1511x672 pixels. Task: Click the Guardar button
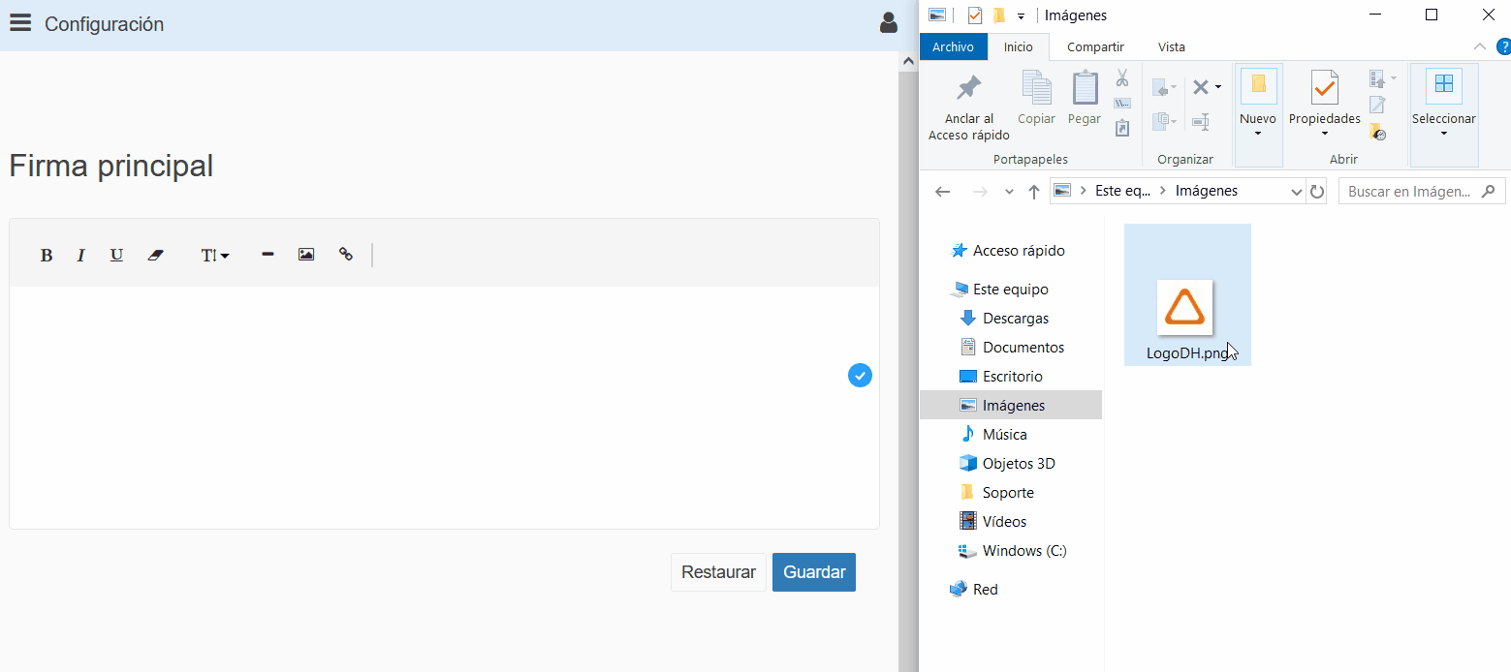coord(814,572)
